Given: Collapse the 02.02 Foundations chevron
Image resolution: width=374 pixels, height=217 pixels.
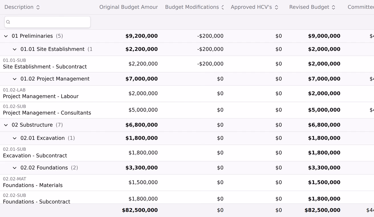Looking at the screenshot, I should (x=15, y=168).
